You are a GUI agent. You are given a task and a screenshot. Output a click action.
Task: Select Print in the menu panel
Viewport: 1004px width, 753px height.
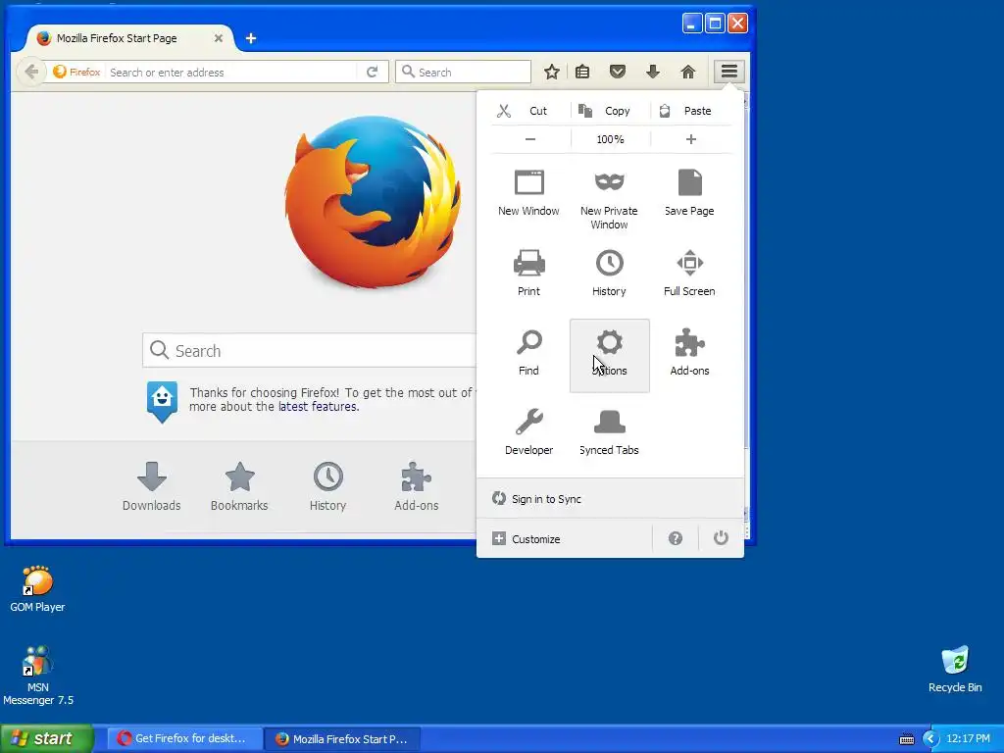pos(528,273)
